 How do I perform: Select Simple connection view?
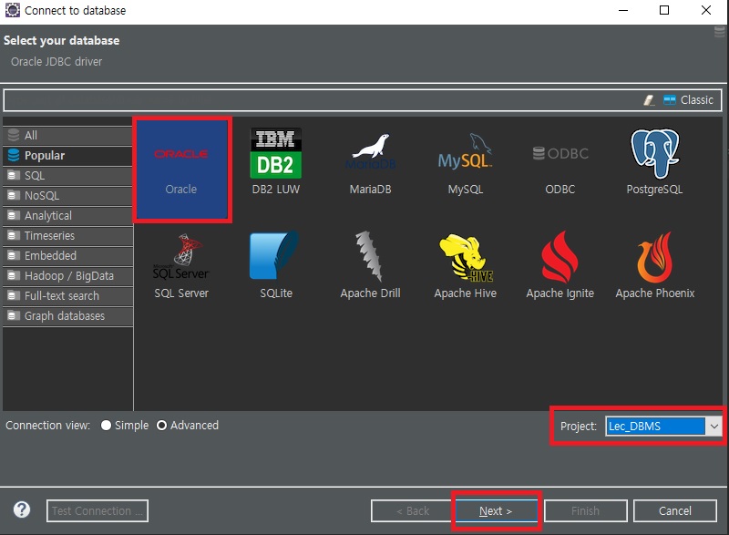tap(125, 426)
